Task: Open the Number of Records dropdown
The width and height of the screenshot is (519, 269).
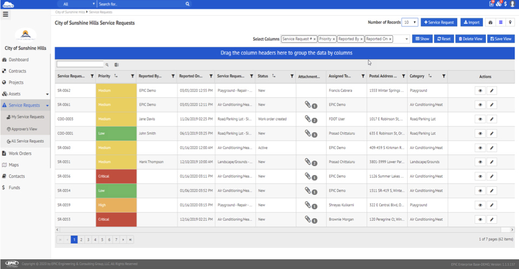Action: pyautogui.click(x=410, y=23)
